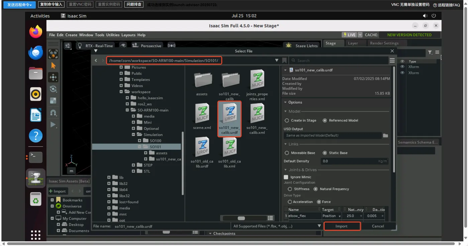This screenshot has width=468, height=246.
Task: Select the so101_new_calib.urdf file icon
Action: [230, 118]
